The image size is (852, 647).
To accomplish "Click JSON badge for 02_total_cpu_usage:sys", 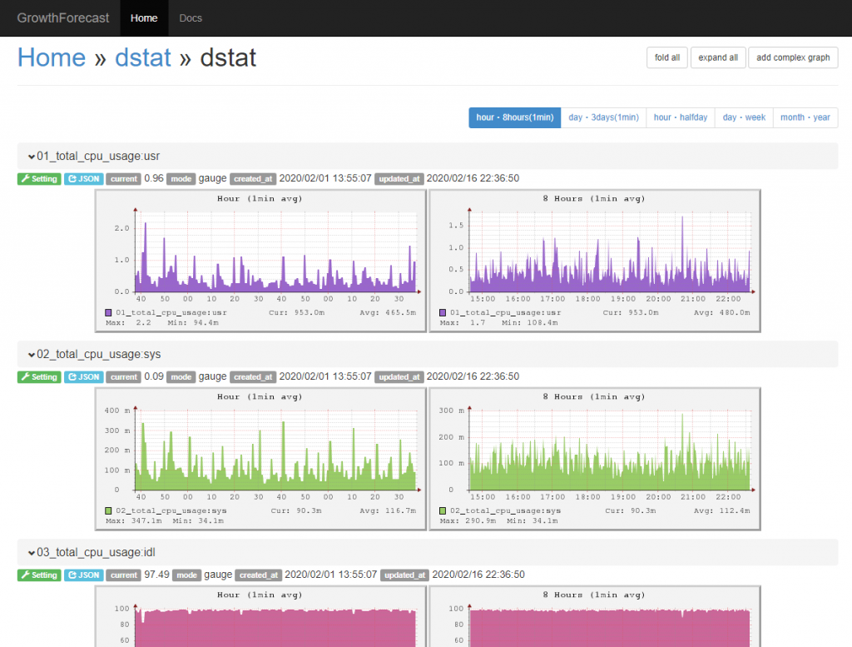I will (84, 377).
